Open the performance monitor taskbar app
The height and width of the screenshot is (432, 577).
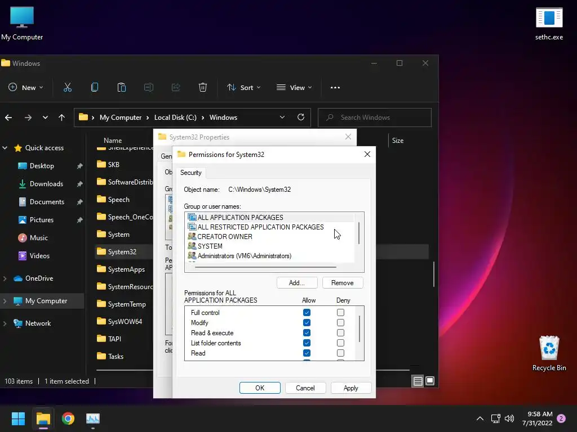pos(93,418)
